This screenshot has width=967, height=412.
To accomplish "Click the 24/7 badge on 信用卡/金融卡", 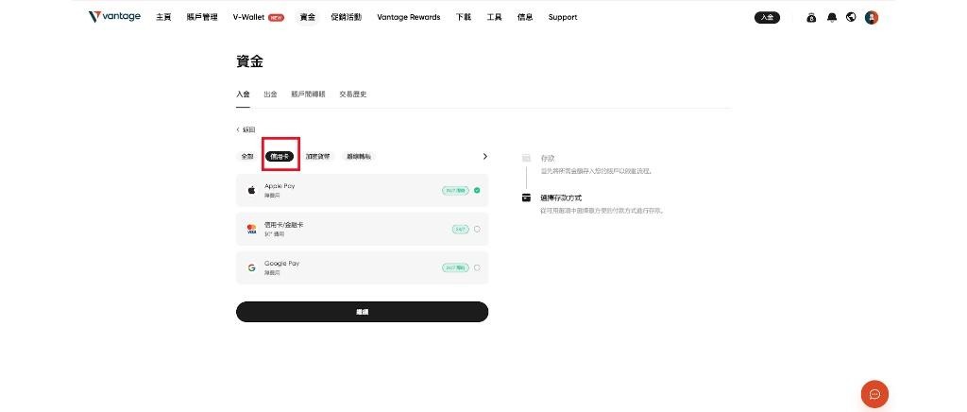I will [x=460, y=230].
